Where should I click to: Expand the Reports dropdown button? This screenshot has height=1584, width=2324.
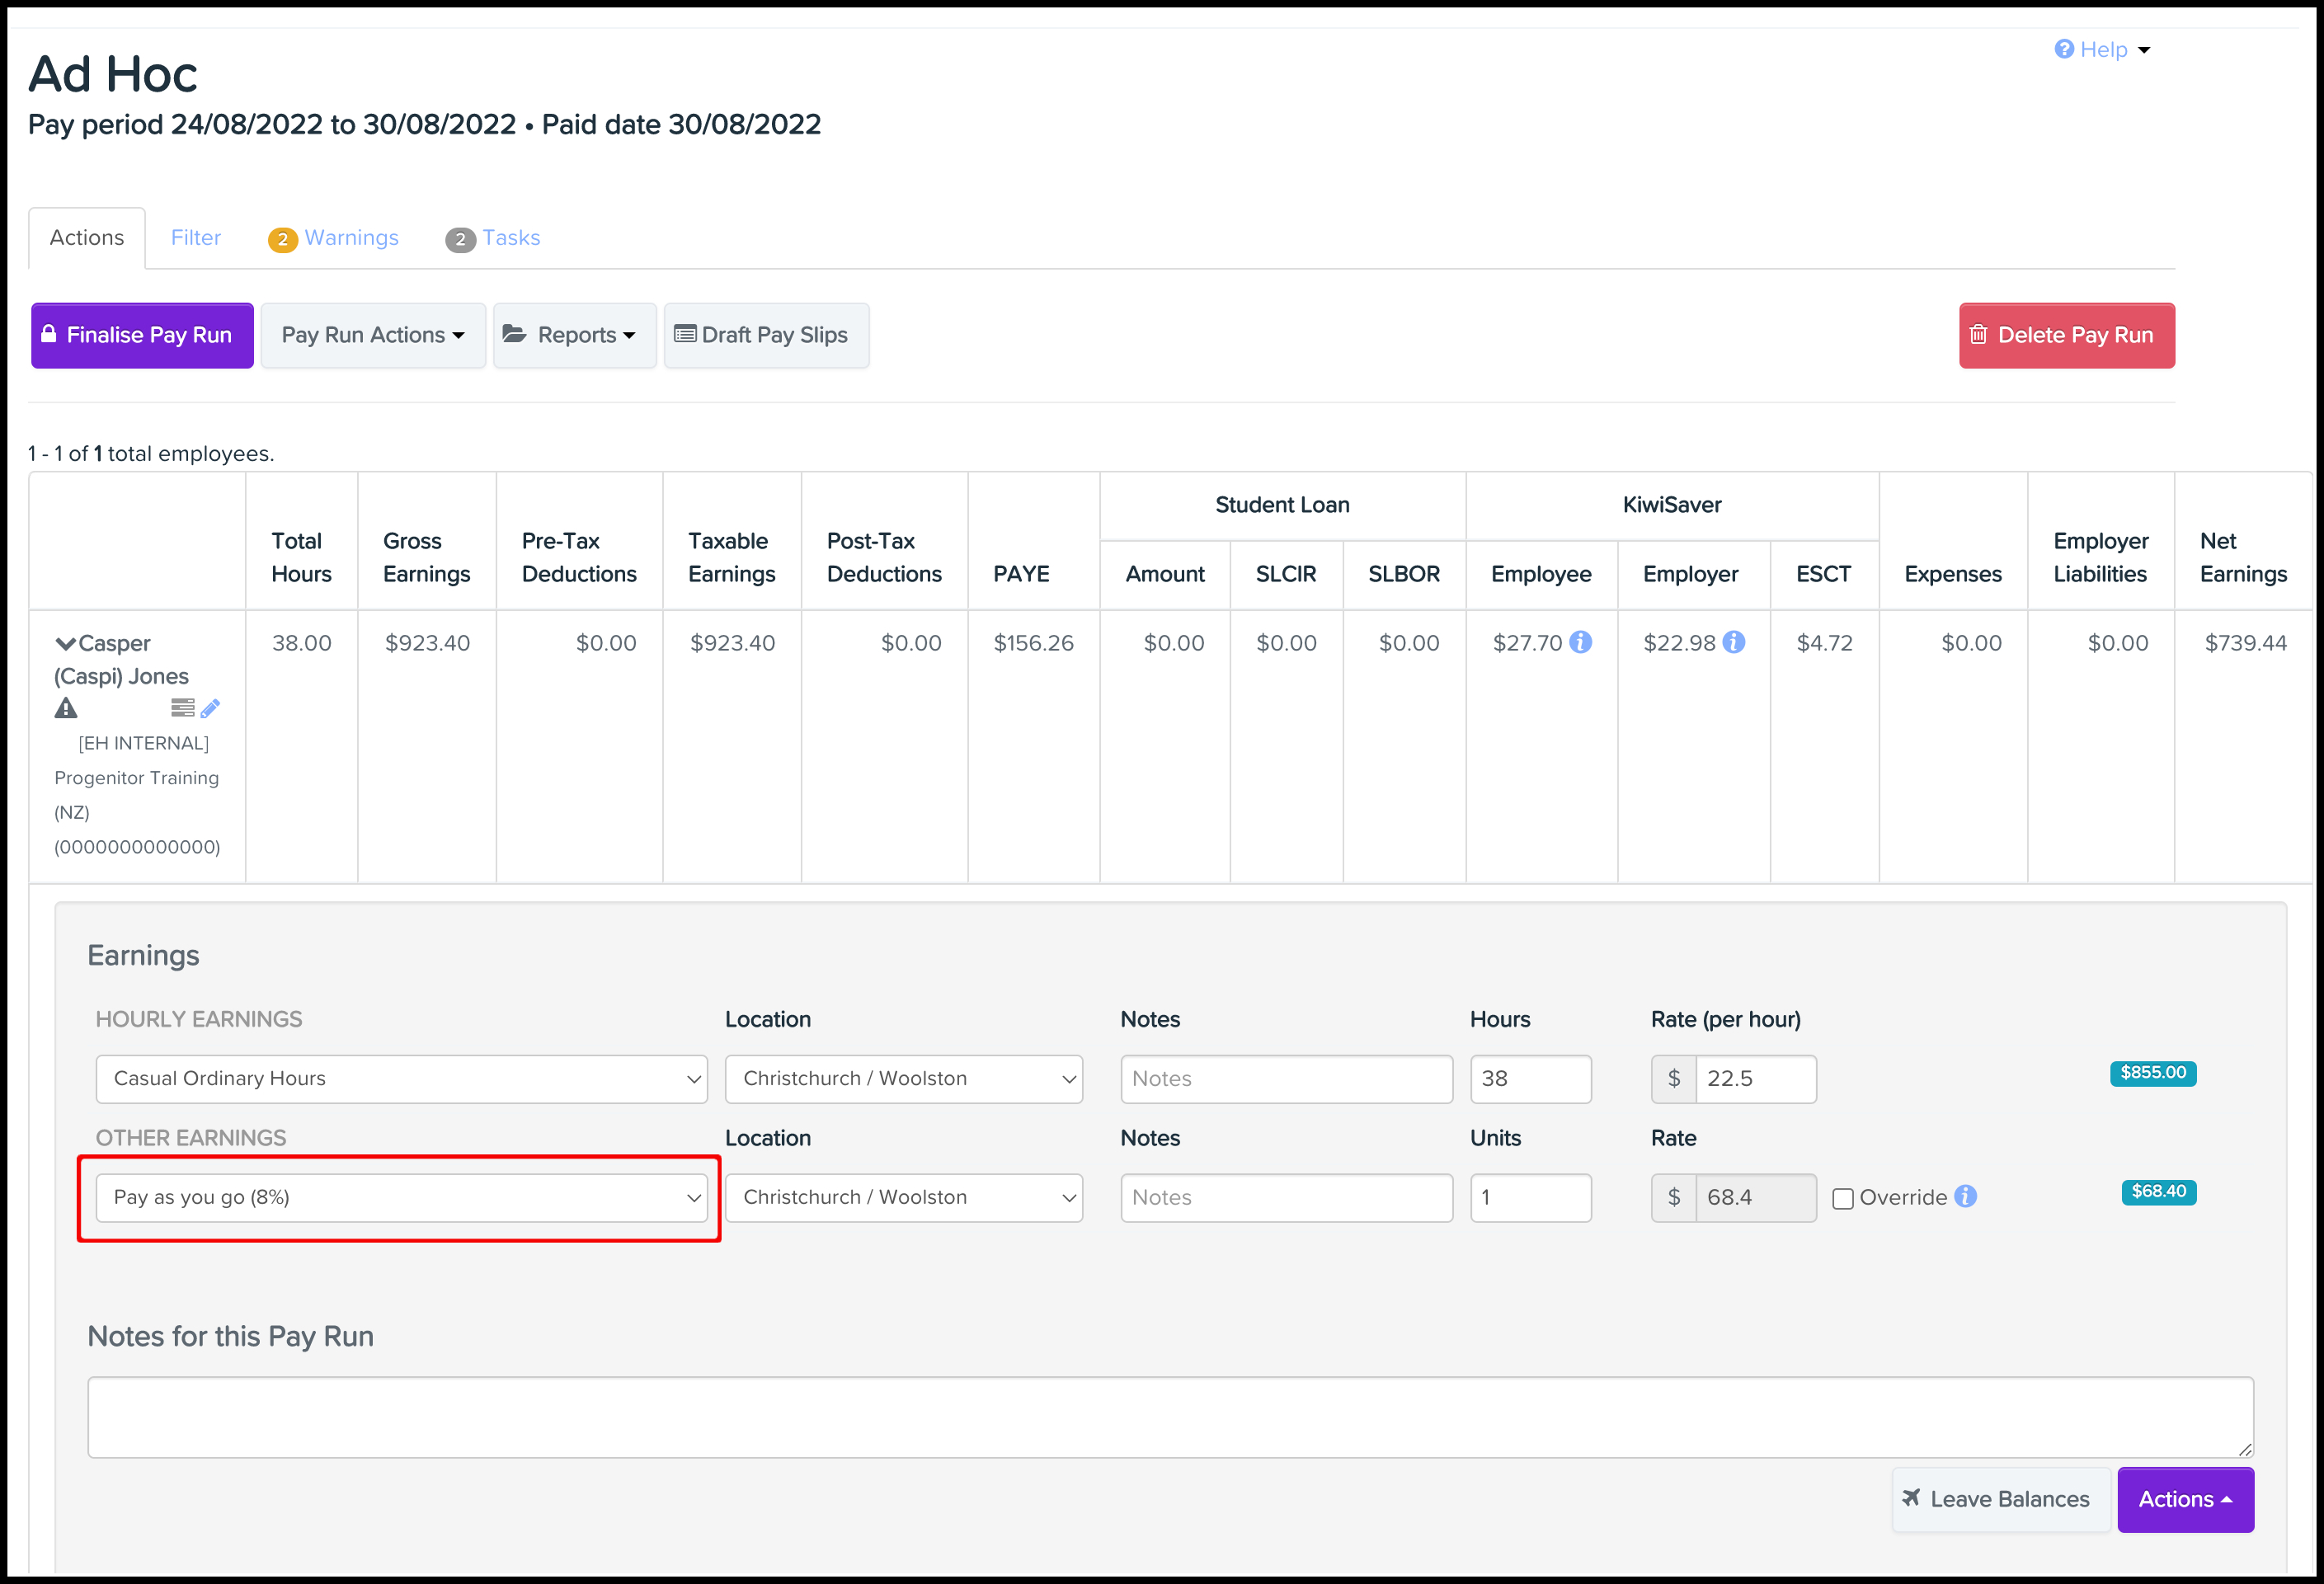(575, 335)
